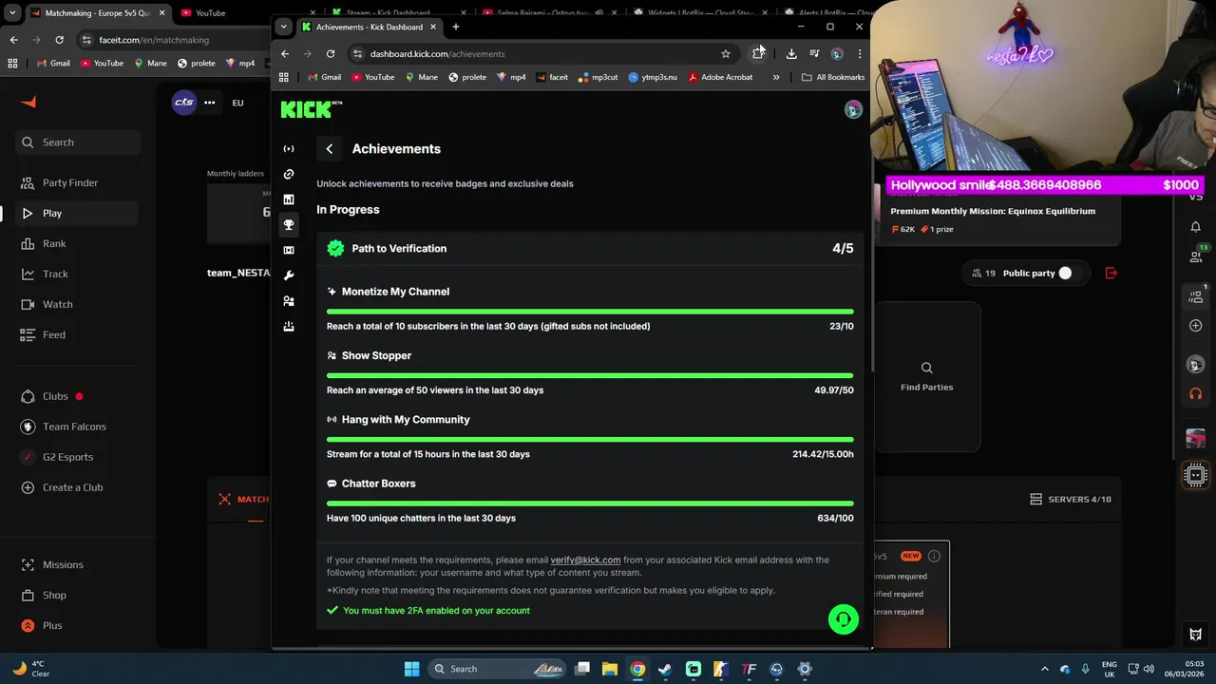
Task: Open the wrench settings icon in Kick sidebar
Action: (289, 275)
